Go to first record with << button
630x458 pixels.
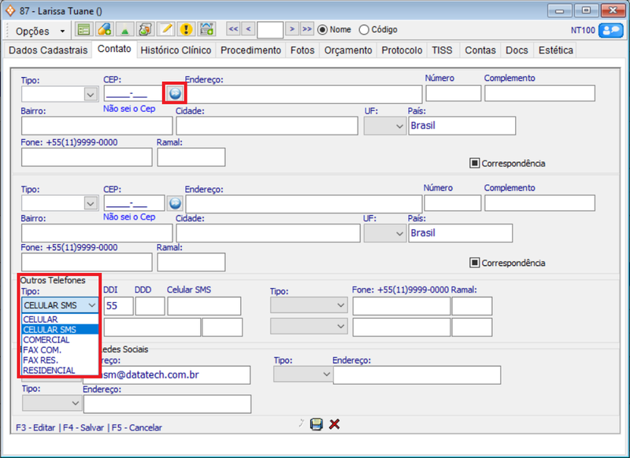click(233, 30)
